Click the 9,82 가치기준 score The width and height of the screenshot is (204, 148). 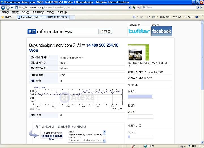[131, 92]
